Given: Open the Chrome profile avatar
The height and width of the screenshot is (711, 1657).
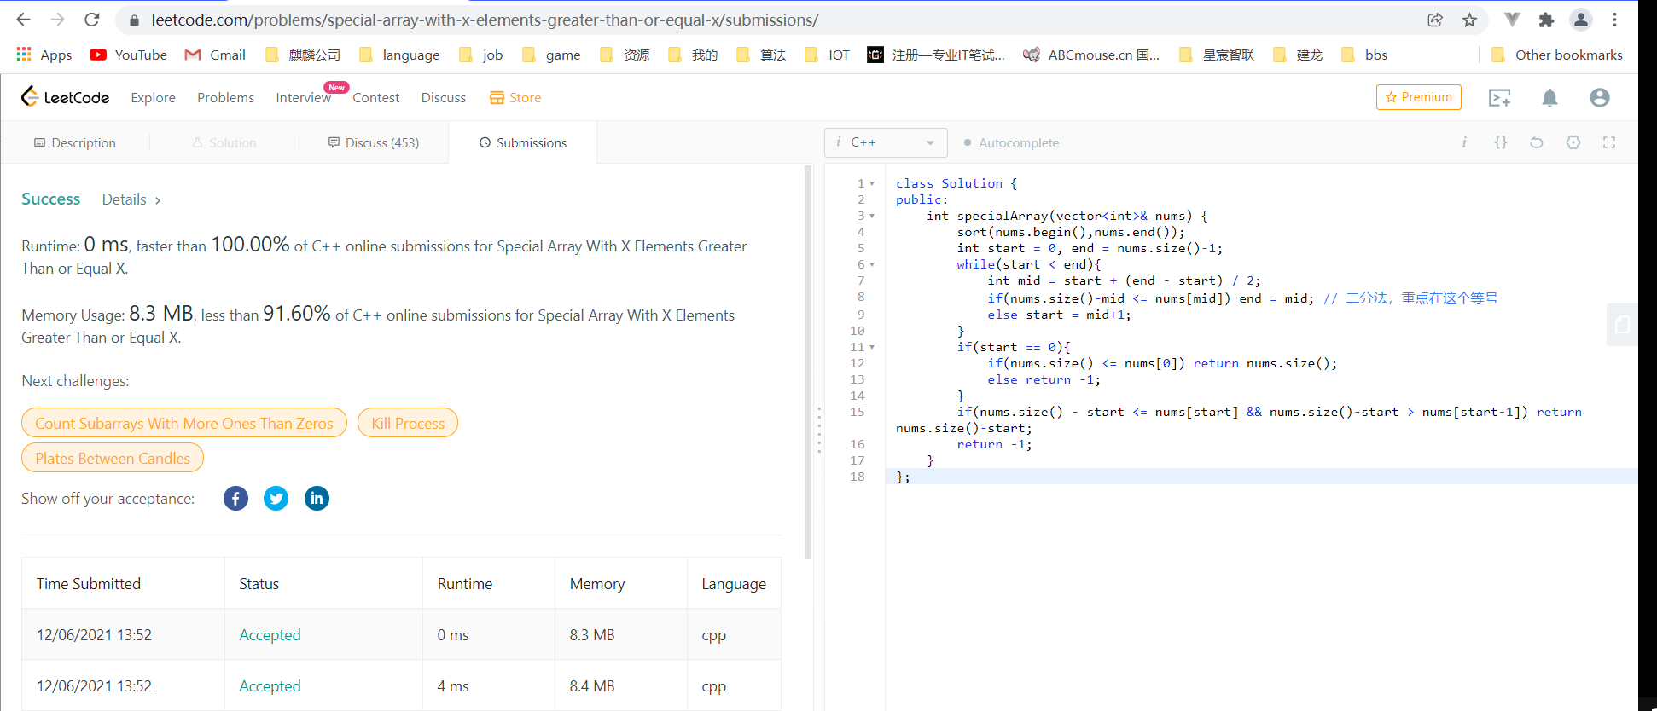Looking at the screenshot, I should pyautogui.click(x=1581, y=20).
